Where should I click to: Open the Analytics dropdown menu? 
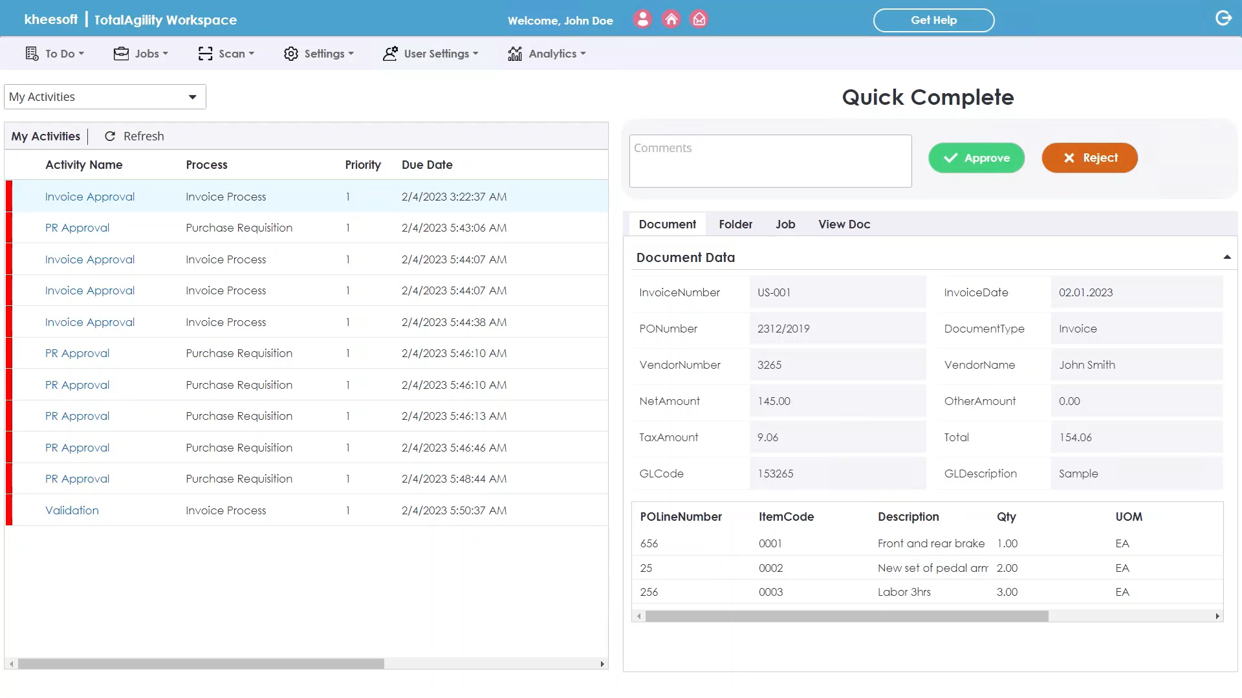[x=547, y=54]
